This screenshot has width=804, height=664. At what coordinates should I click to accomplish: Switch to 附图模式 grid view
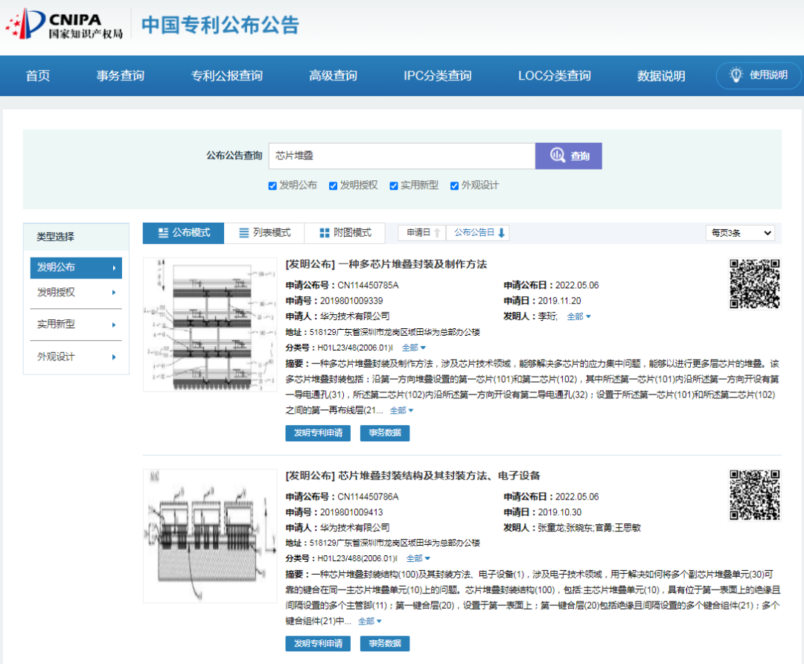pos(345,233)
